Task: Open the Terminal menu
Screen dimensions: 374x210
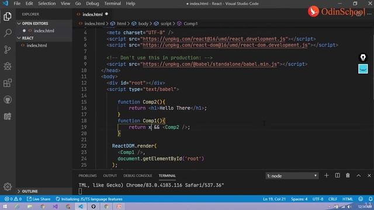Action: pos(112,3)
